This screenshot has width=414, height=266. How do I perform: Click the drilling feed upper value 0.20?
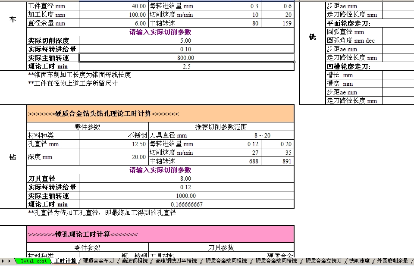(277, 144)
